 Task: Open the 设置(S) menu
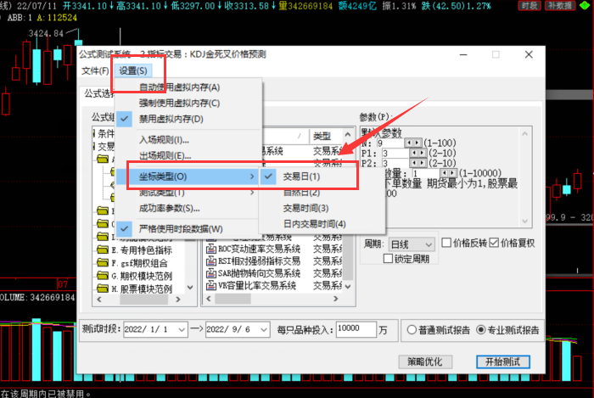[x=133, y=70]
